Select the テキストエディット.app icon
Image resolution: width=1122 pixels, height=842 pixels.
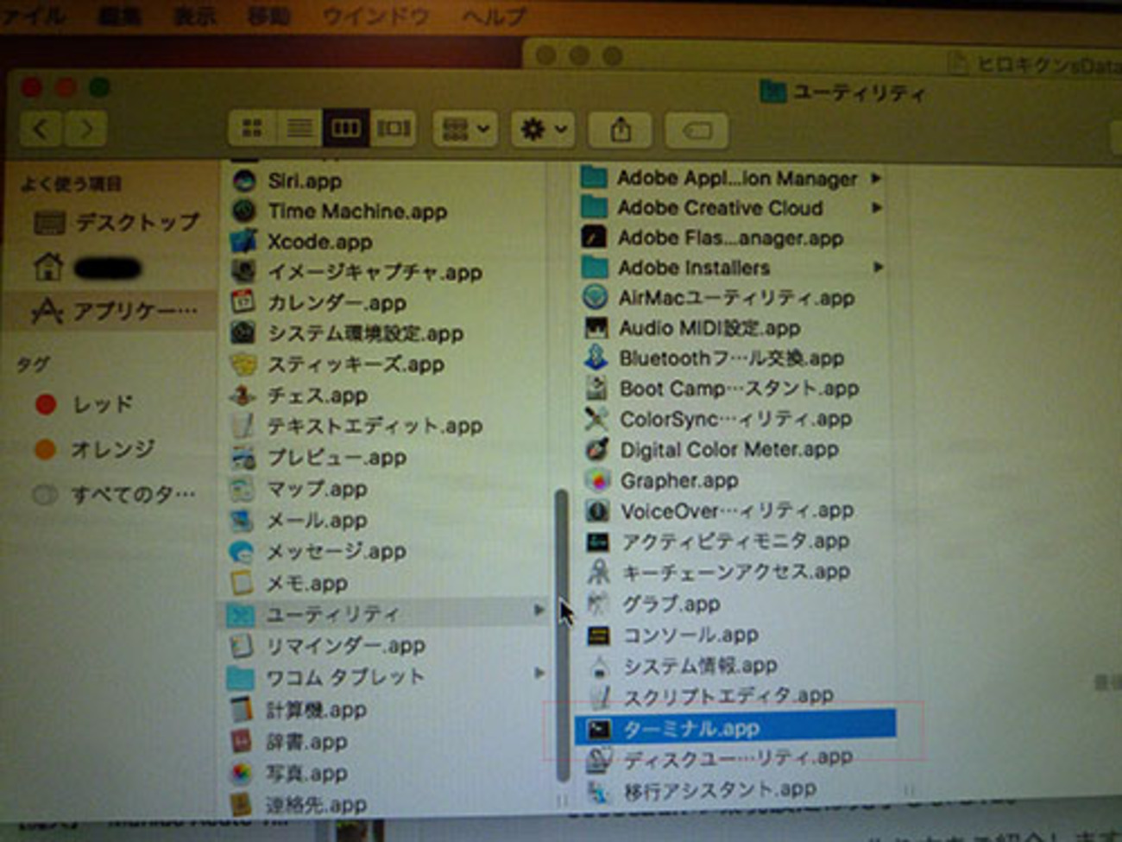(244, 426)
